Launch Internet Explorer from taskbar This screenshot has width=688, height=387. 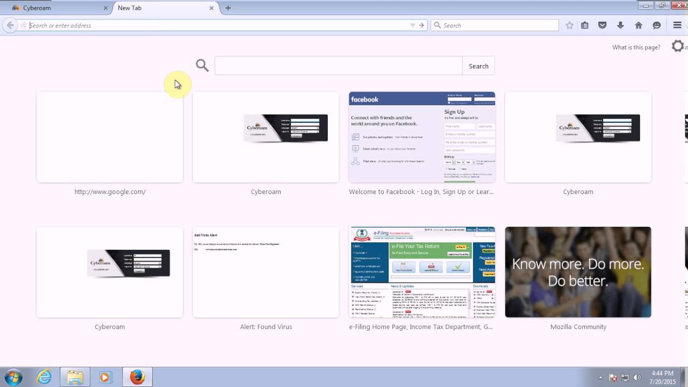pyautogui.click(x=44, y=377)
